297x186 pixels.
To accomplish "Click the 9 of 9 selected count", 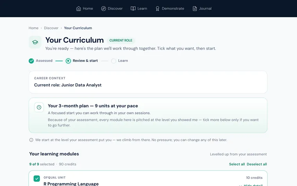I will click(x=42, y=164).
